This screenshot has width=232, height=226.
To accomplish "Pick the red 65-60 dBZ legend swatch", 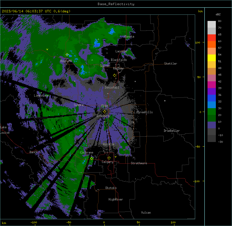I will pos(212,38).
